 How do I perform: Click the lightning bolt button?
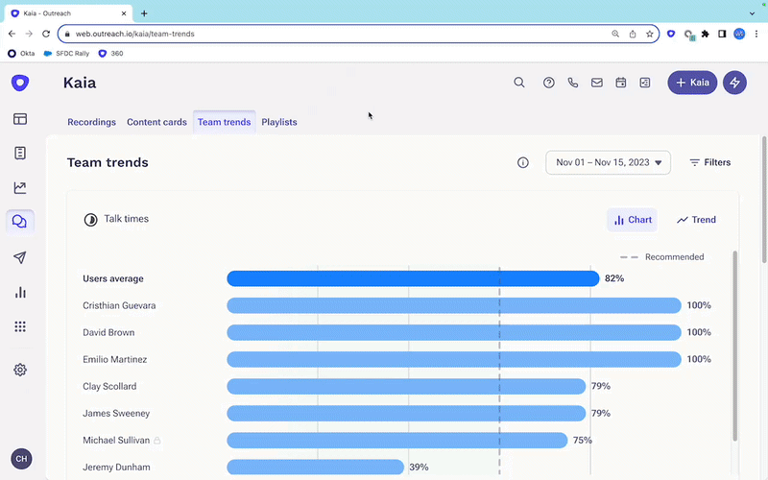734,83
